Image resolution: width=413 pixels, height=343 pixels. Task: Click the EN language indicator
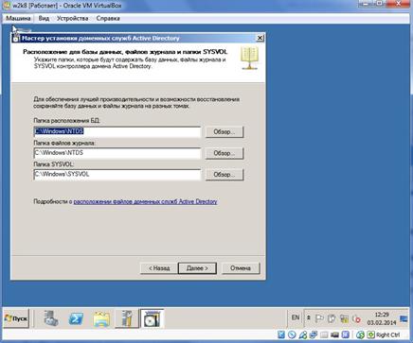(296, 317)
